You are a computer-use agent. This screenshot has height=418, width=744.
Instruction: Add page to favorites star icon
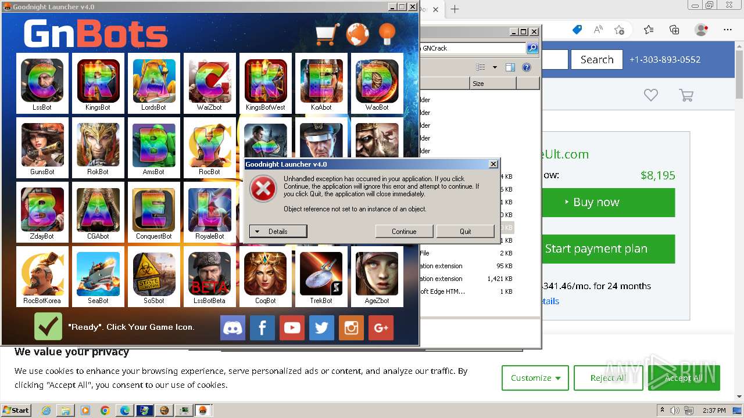click(619, 30)
